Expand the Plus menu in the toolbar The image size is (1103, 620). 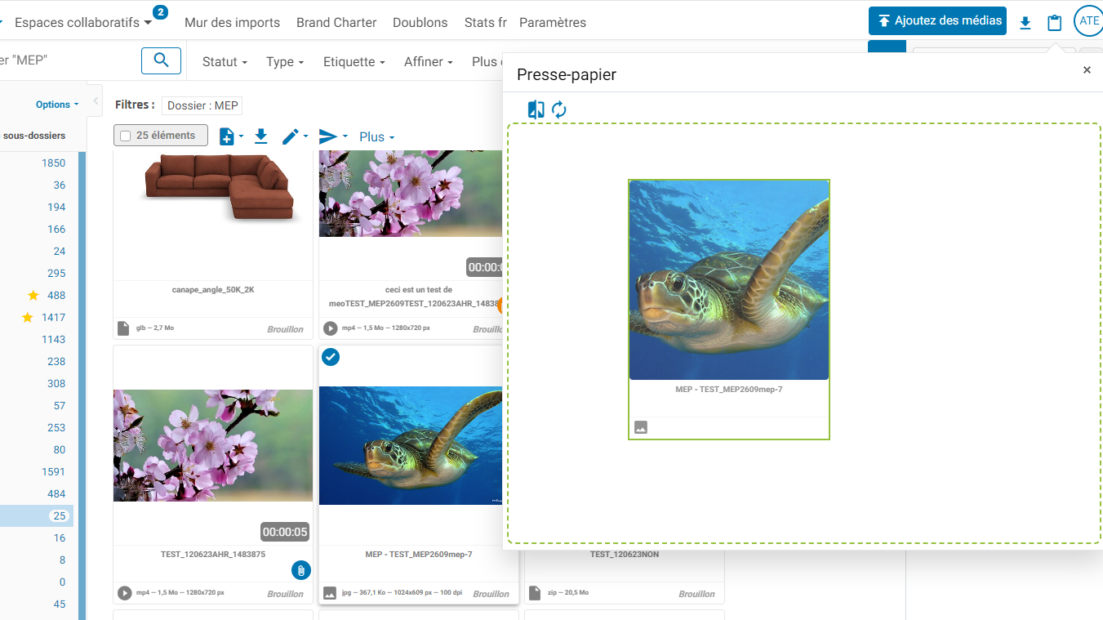click(376, 136)
